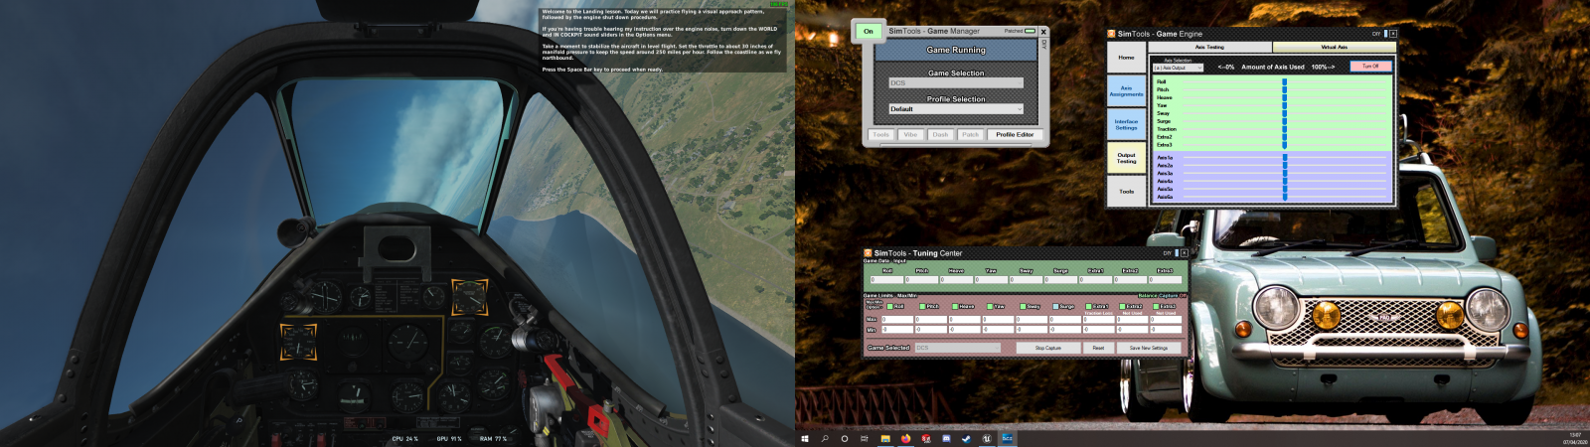The height and width of the screenshot is (447, 1590).
Task: Click the Heave axis slider handle
Action: tap(1284, 97)
